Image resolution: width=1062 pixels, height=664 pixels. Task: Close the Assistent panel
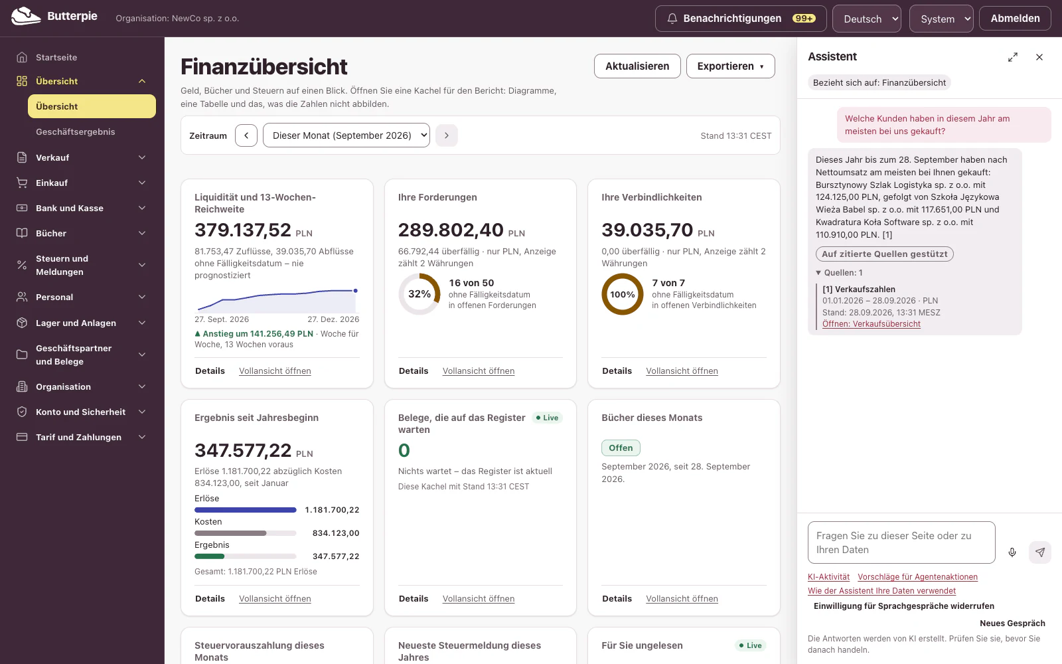1039,57
